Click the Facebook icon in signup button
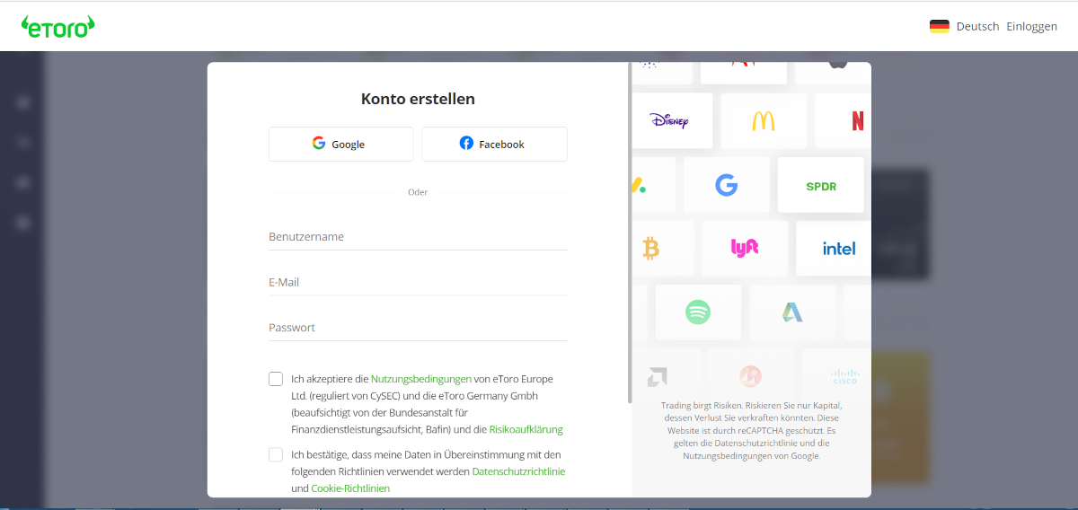This screenshot has width=1078, height=510. (466, 143)
